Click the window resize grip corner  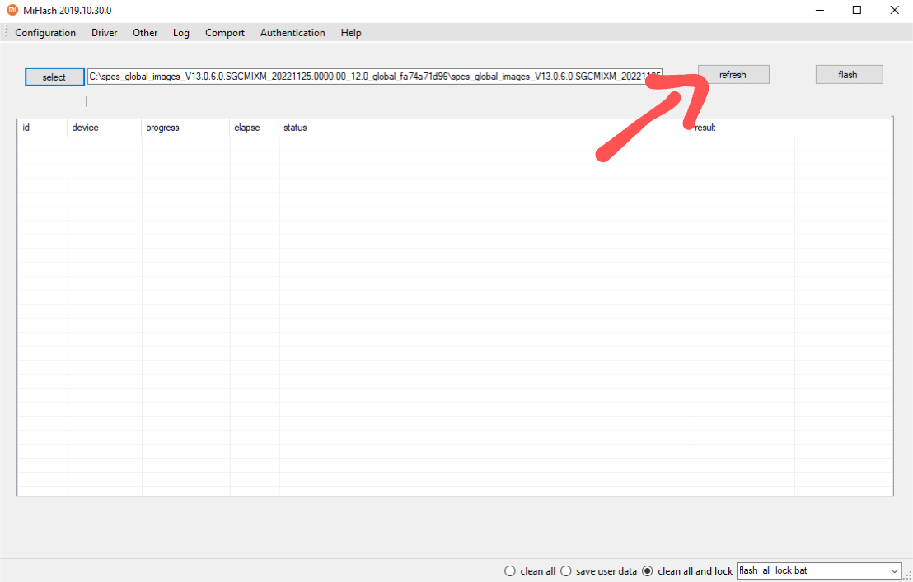[x=908, y=577]
